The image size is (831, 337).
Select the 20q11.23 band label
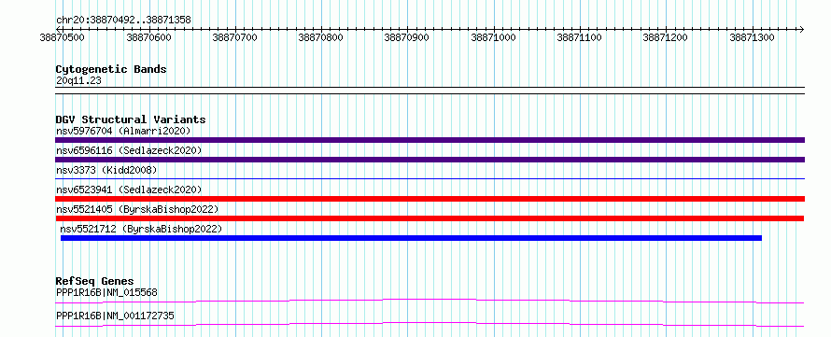78,81
